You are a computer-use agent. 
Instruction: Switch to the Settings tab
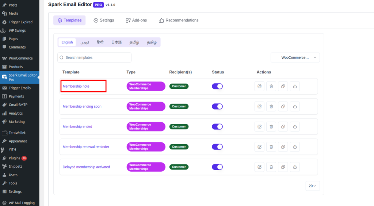pos(104,20)
